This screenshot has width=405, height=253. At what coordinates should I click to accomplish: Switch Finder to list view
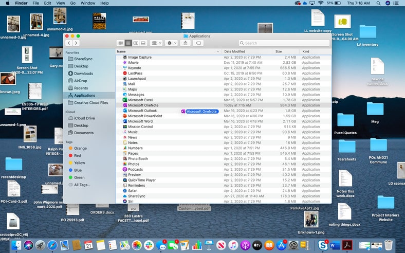tap(128, 43)
